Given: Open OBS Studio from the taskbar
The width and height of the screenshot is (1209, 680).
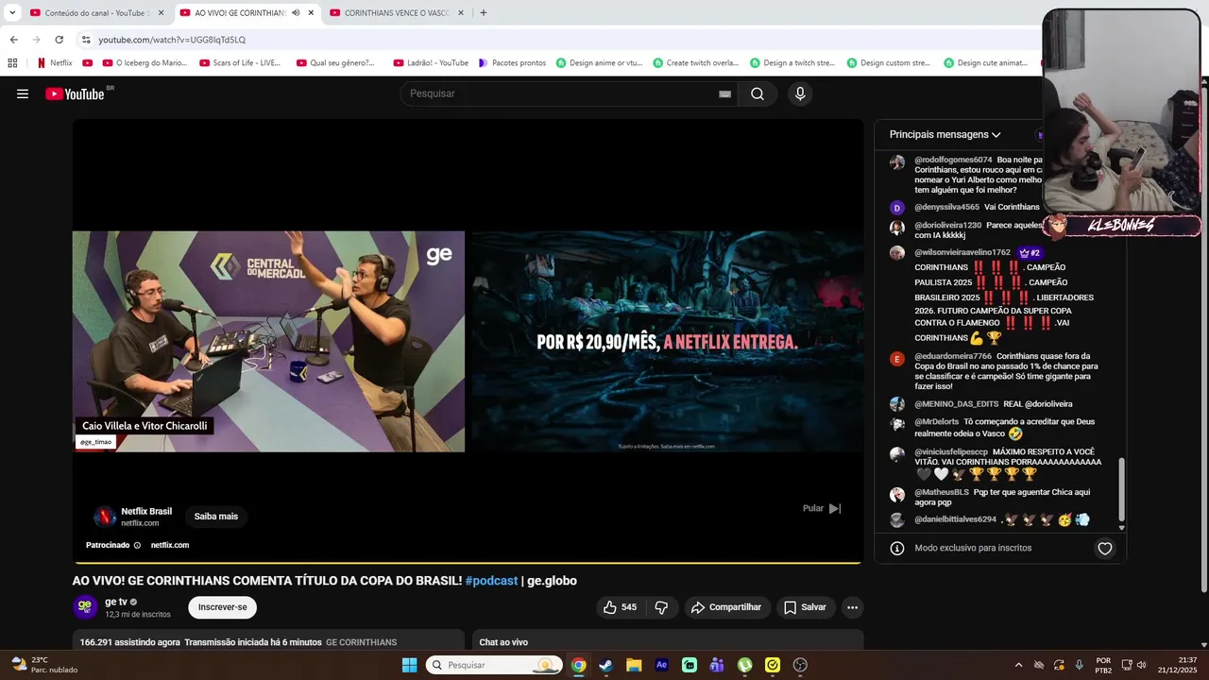Looking at the screenshot, I should [800, 665].
